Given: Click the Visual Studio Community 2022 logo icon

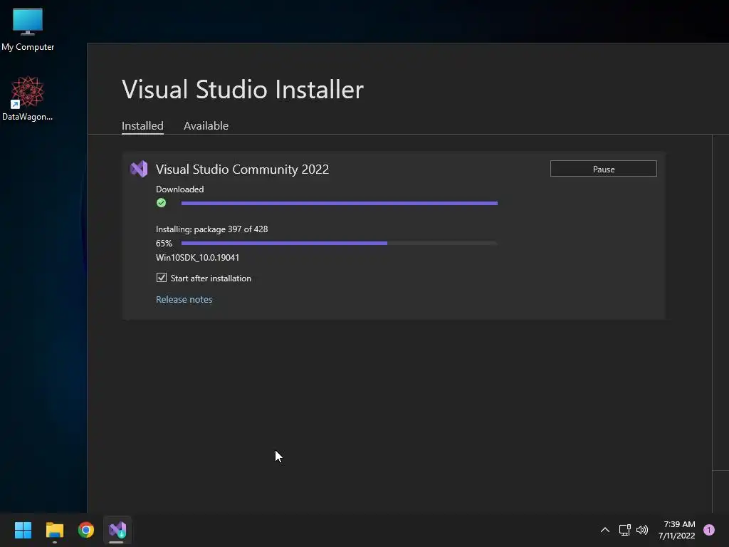Looking at the screenshot, I should (x=139, y=169).
